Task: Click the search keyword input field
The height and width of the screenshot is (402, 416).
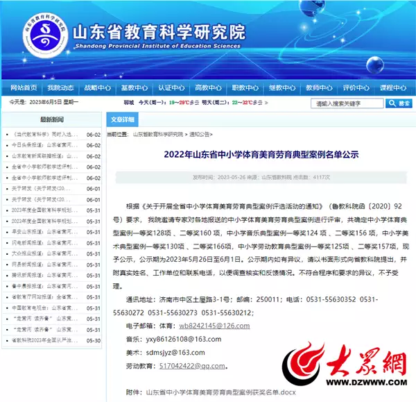Action: [347, 103]
